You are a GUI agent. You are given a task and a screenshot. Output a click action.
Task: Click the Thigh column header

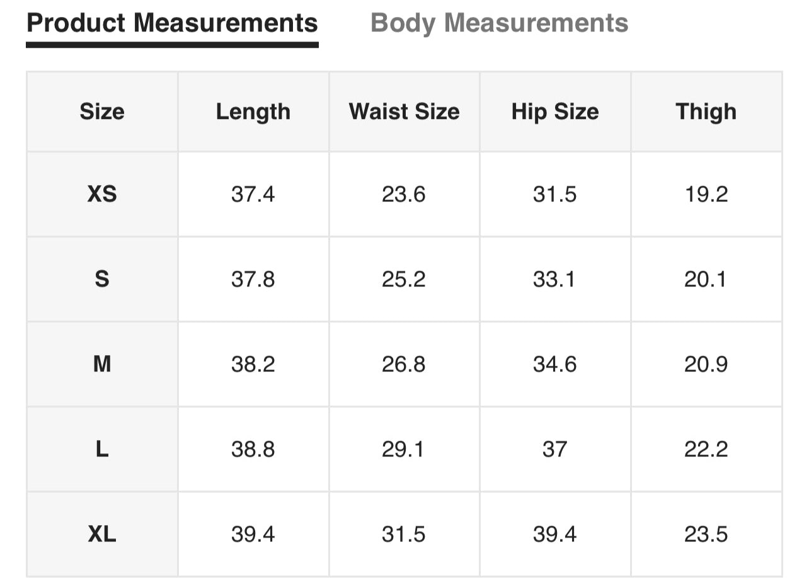(706, 111)
